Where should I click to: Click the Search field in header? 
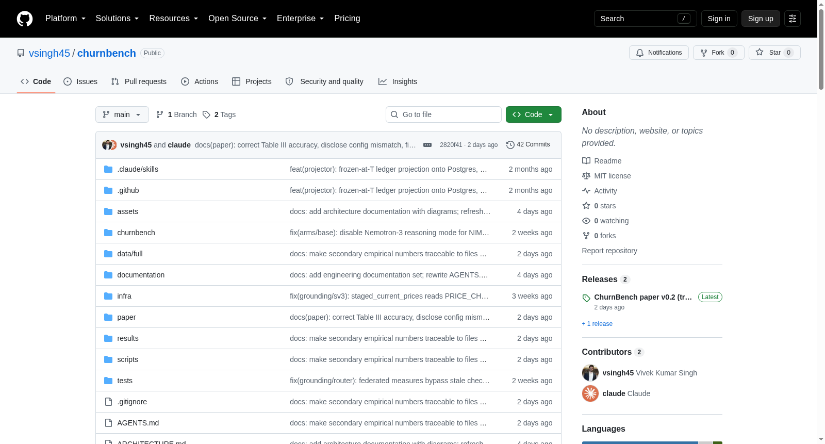point(645,19)
